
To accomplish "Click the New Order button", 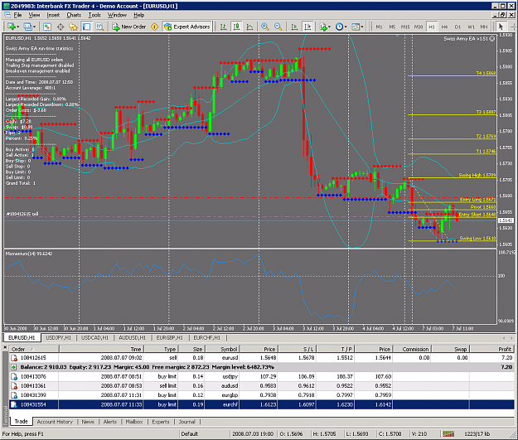I will coord(129,27).
